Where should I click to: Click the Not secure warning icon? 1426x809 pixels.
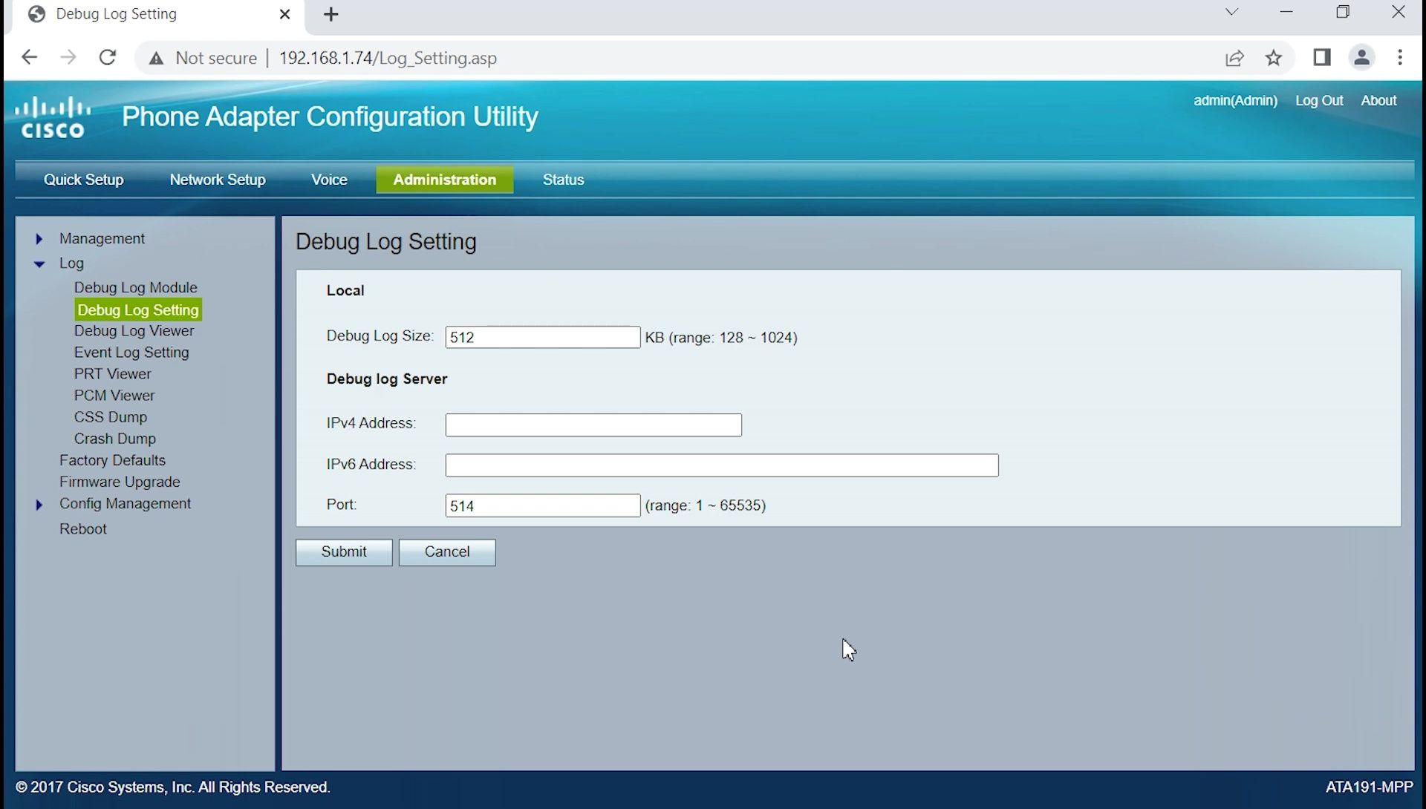pyautogui.click(x=156, y=59)
